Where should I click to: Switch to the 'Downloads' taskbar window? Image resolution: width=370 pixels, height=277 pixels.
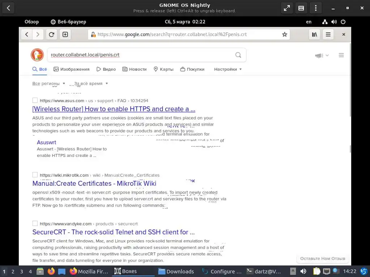176,271
